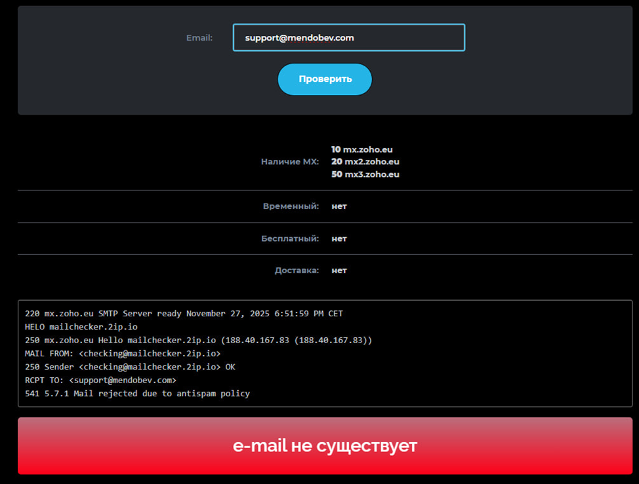Click the MAIL FROM log line
The image size is (639, 484).
click(x=123, y=354)
